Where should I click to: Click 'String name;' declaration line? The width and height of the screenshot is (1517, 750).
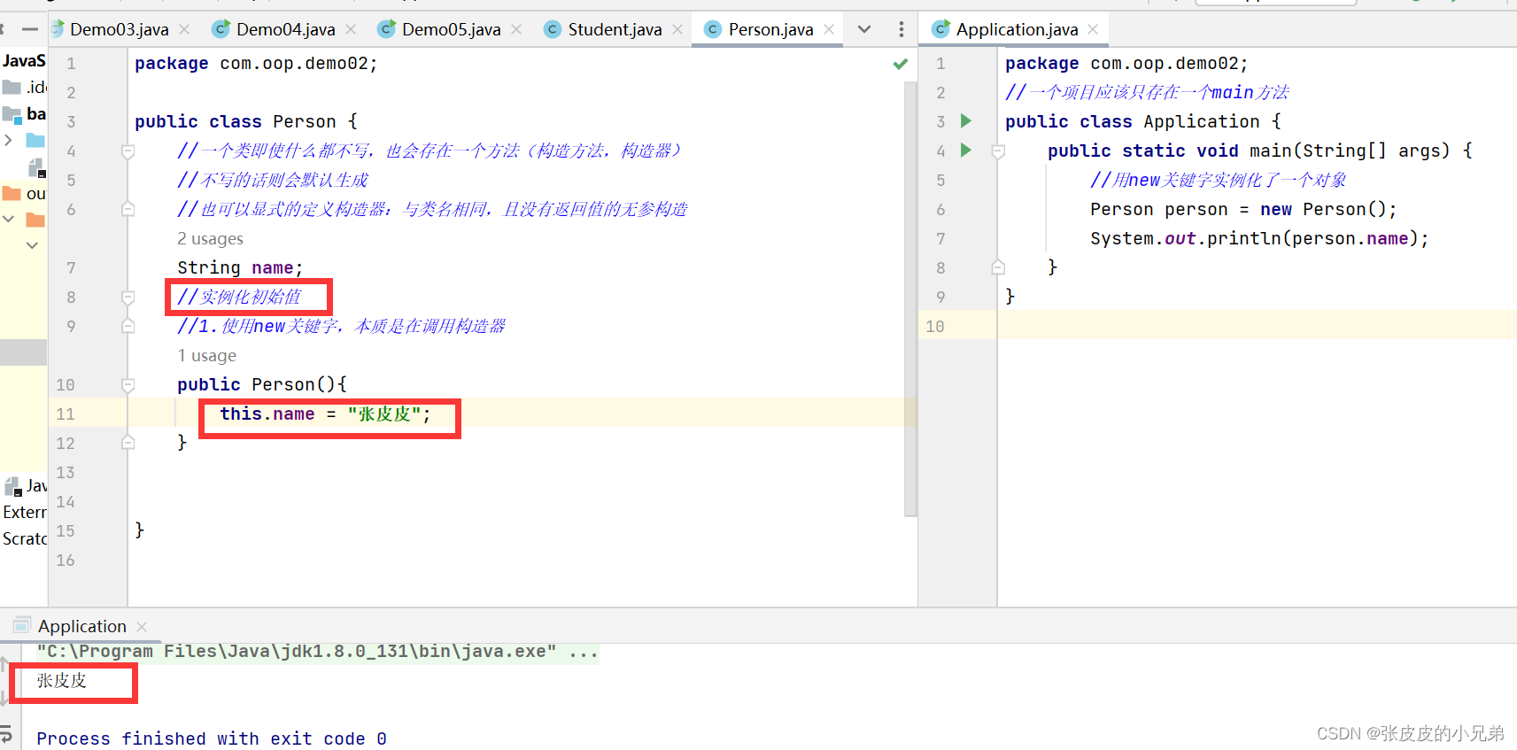(240, 267)
